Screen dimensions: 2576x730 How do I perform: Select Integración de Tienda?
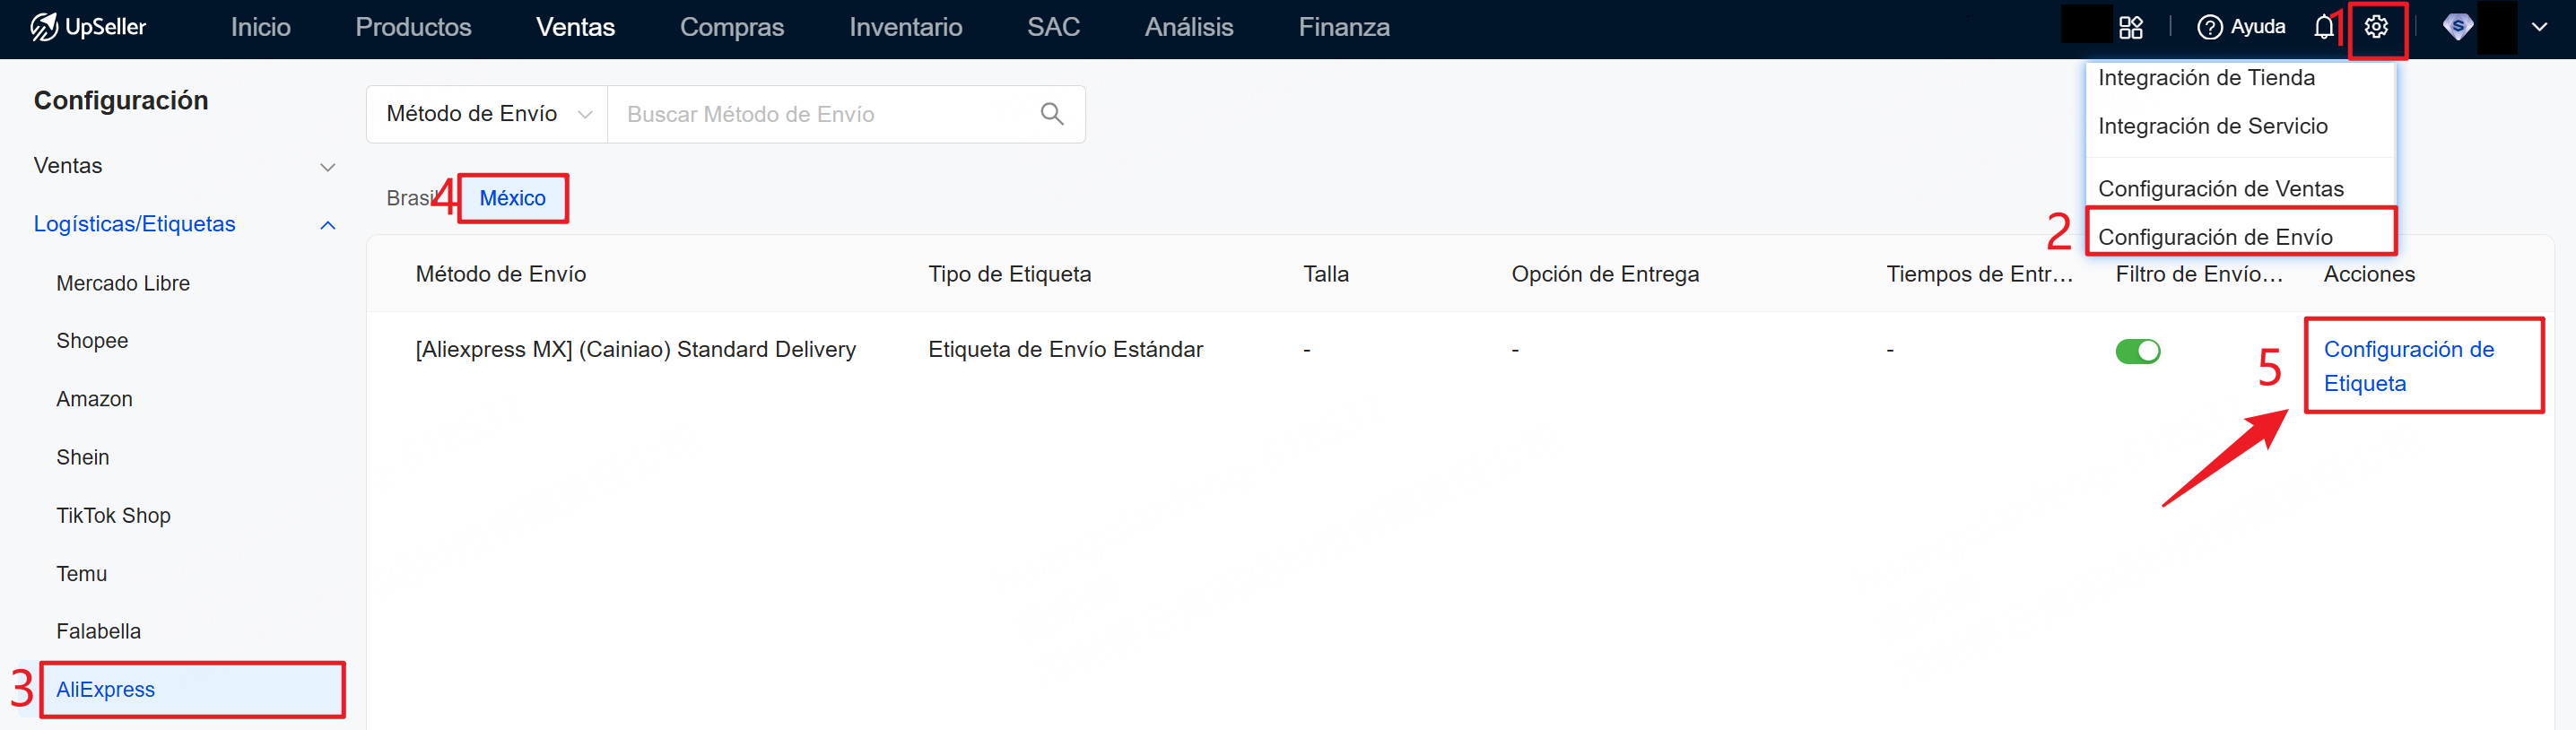2206,78
